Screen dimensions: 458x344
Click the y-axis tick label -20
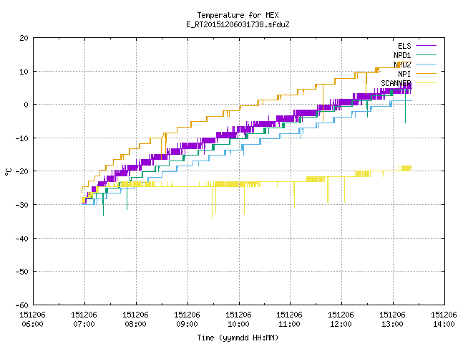(x=22, y=171)
